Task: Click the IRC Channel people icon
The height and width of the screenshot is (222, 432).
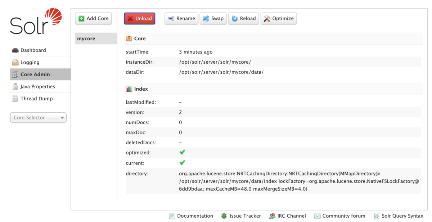Action: pyautogui.click(x=272, y=216)
